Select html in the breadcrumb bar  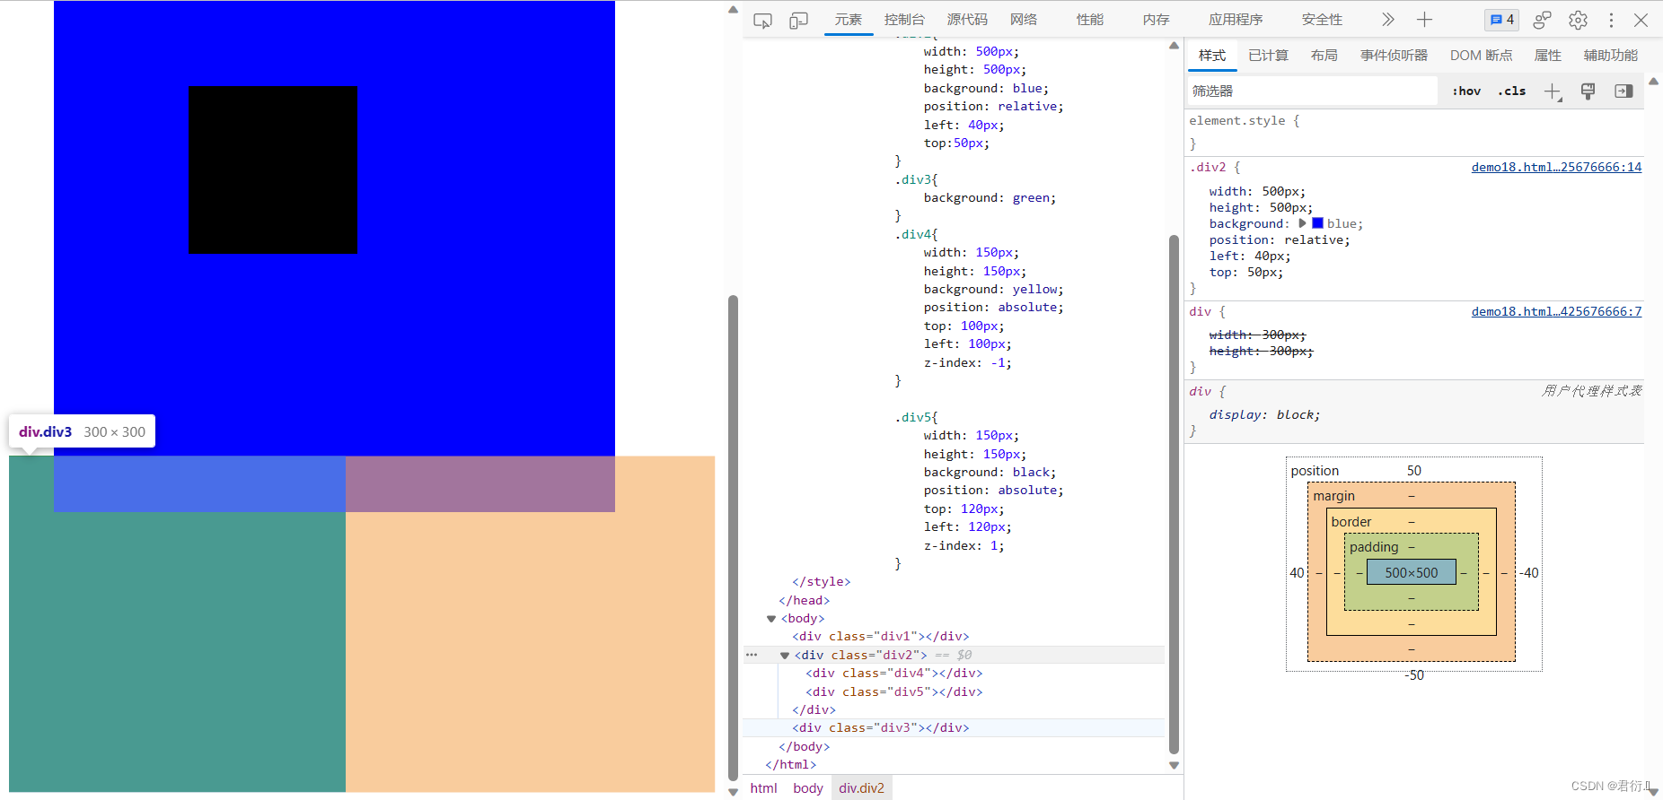point(763,788)
